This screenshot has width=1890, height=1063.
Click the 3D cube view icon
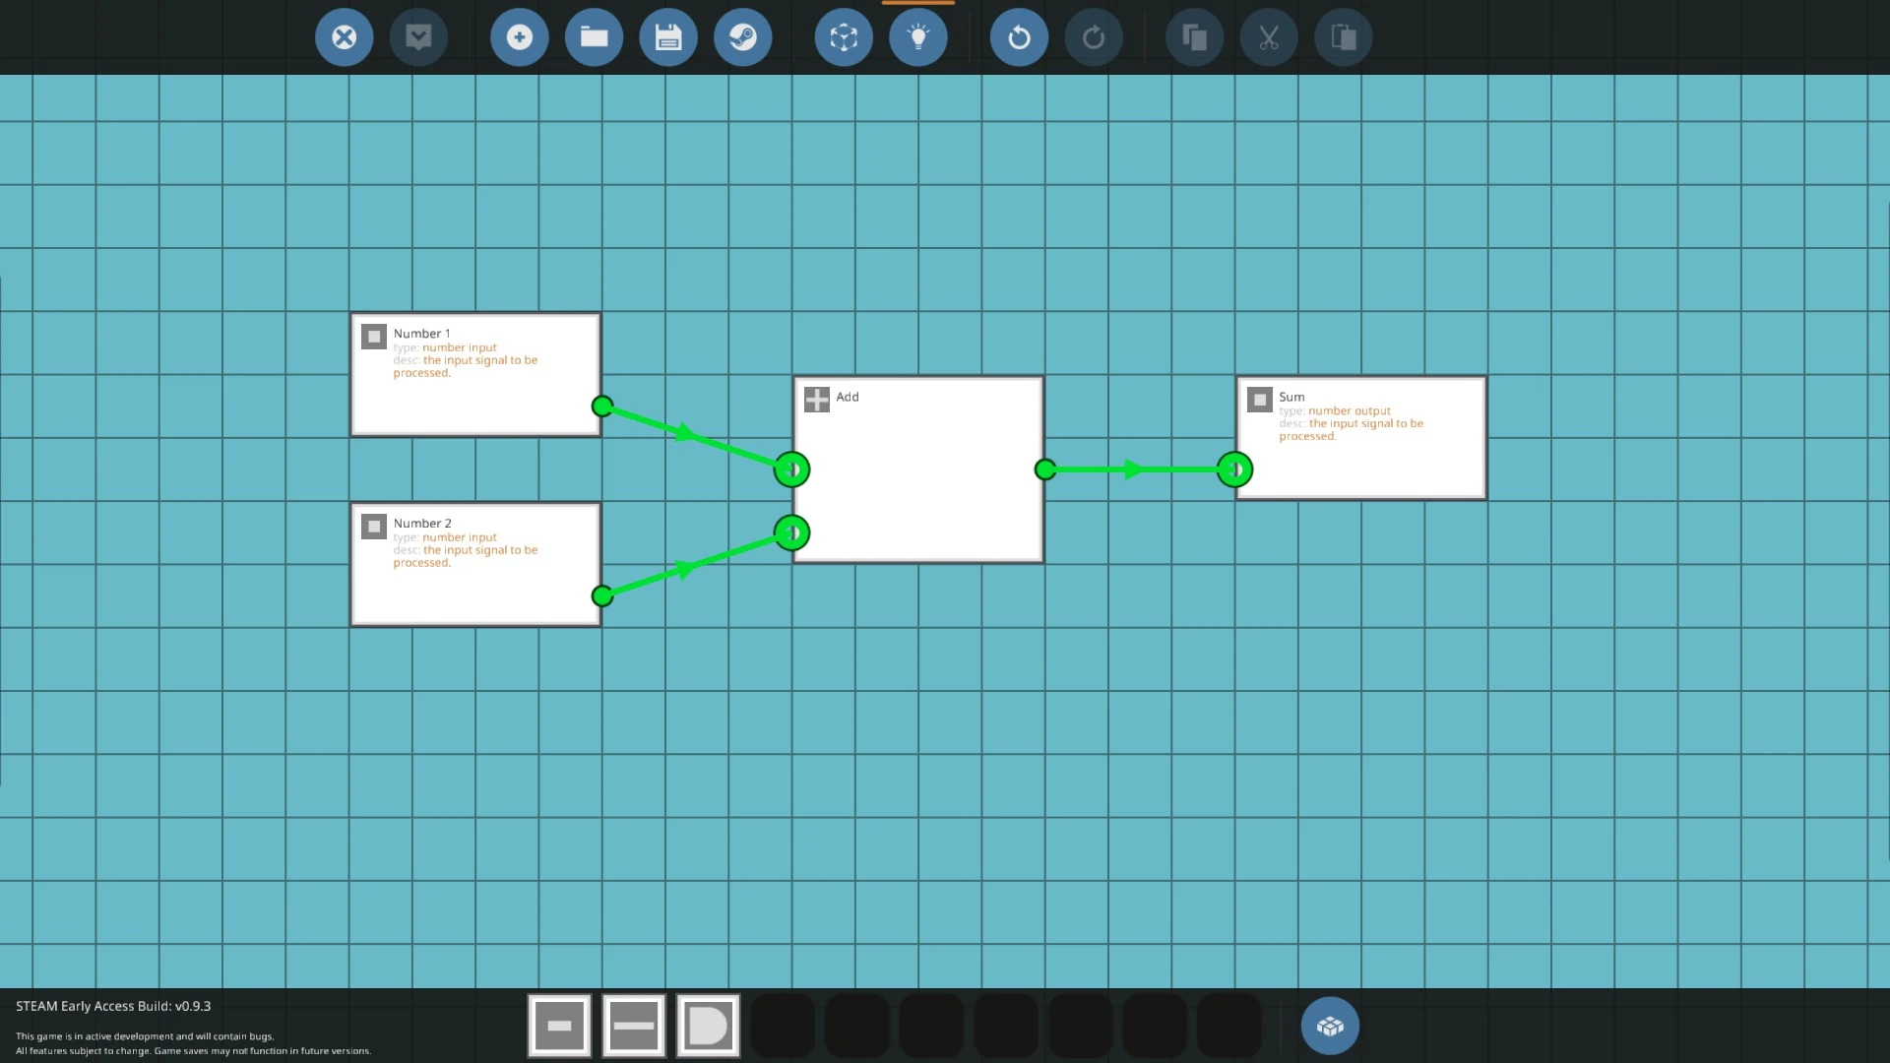tap(844, 37)
